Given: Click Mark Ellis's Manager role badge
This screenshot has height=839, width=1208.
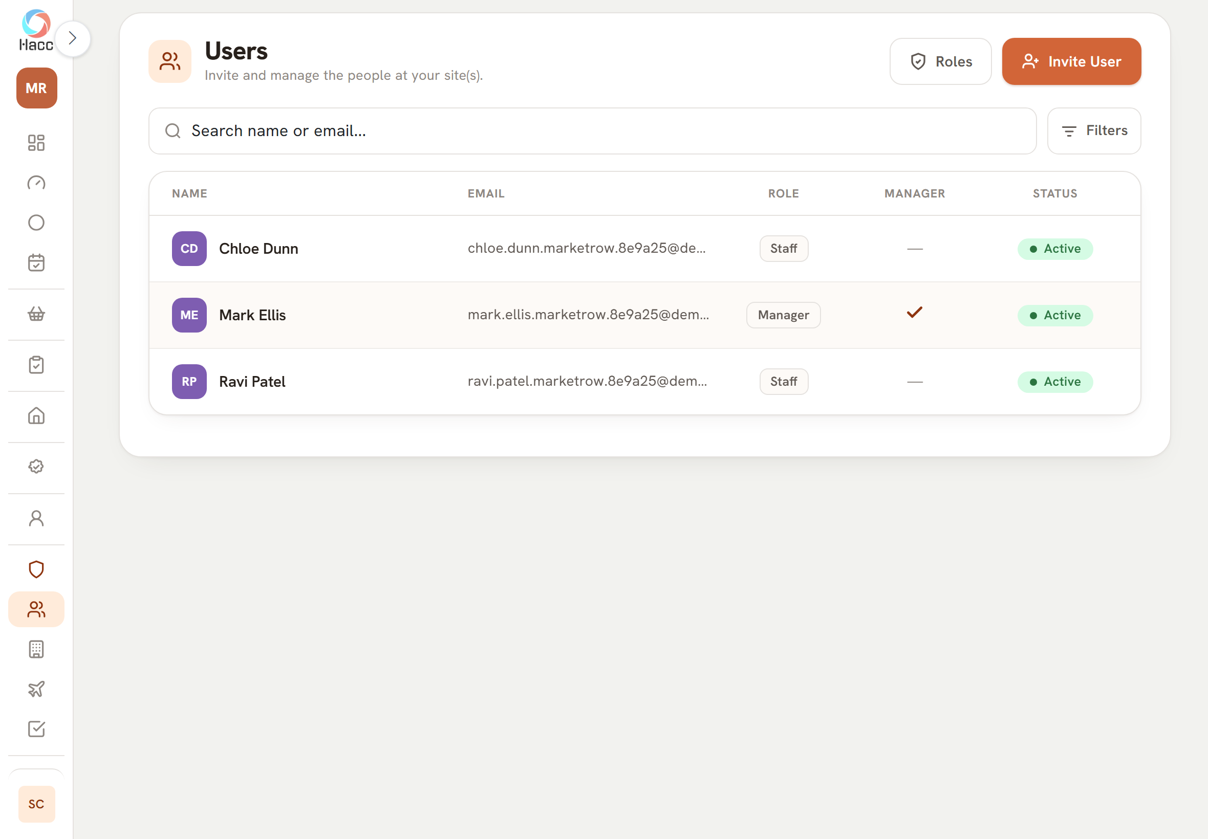Looking at the screenshot, I should tap(784, 316).
